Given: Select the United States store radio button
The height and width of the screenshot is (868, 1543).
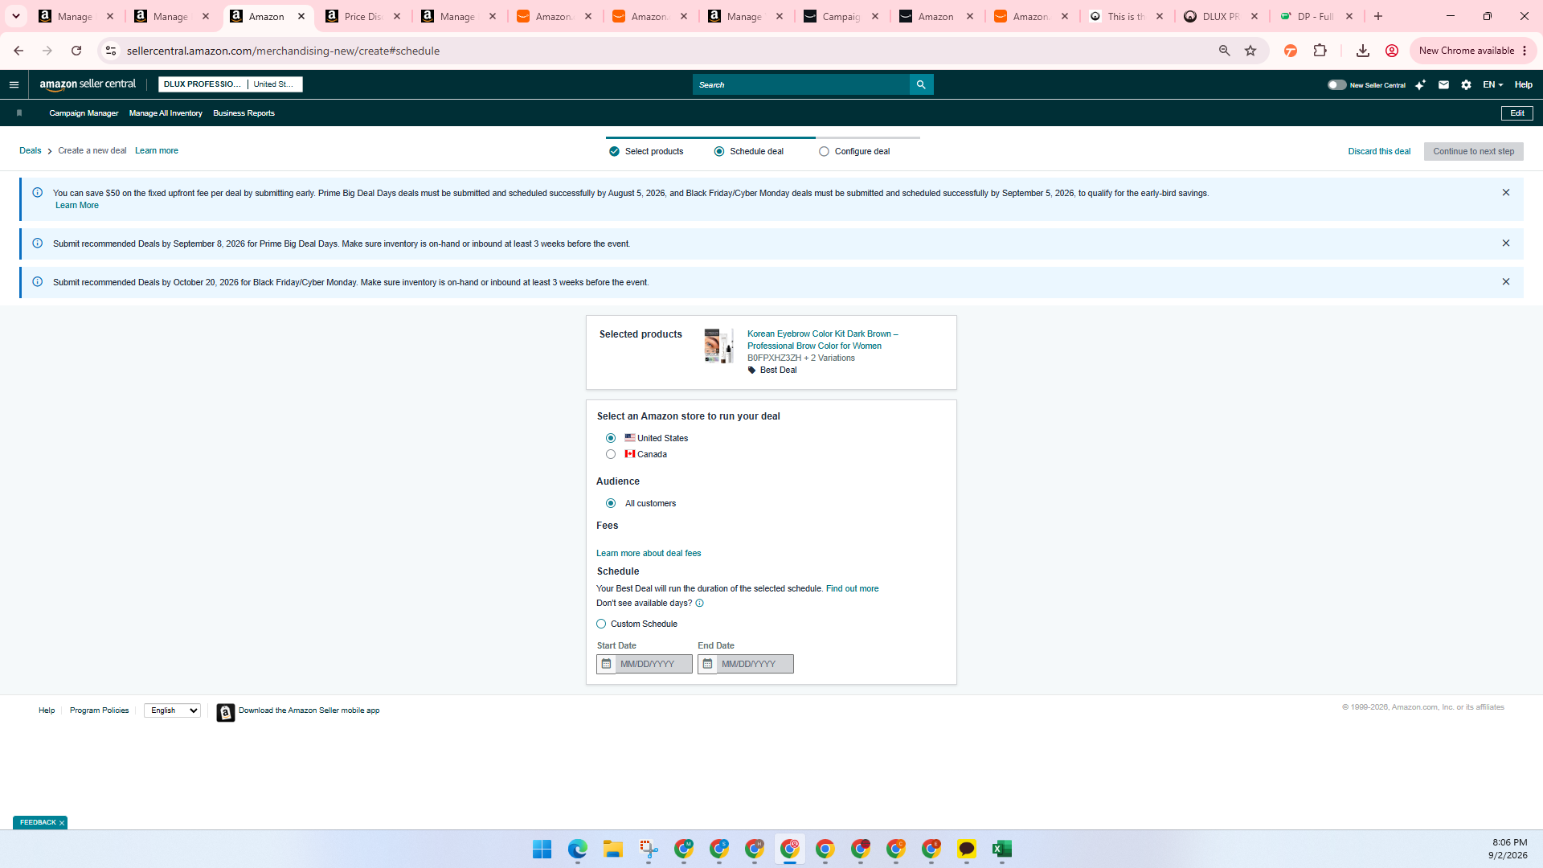Looking at the screenshot, I should point(611,439).
